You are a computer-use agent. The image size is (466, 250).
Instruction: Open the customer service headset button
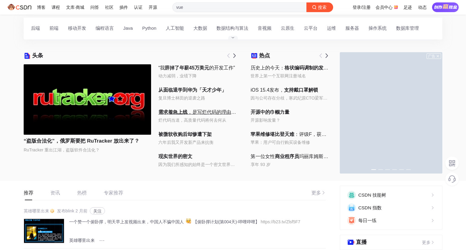(x=452, y=179)
